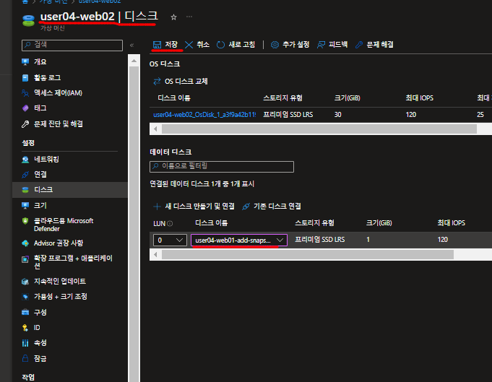Refresh the page with 새로 고침
The width and height of the screenshot is (492, 382).
click(x=236, y=45)
